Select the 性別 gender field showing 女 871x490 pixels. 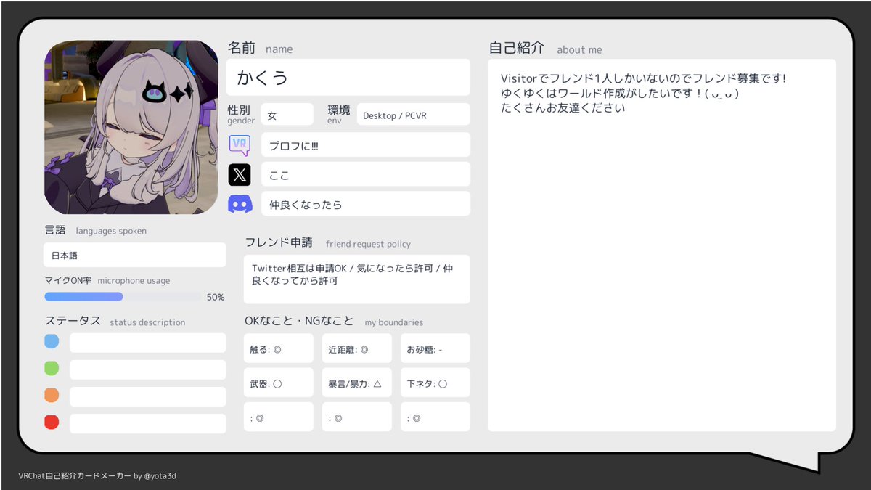287,114
